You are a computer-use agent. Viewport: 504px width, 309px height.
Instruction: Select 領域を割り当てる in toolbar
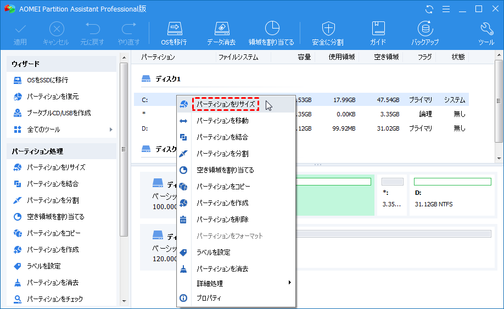click(x=271, y=33)
